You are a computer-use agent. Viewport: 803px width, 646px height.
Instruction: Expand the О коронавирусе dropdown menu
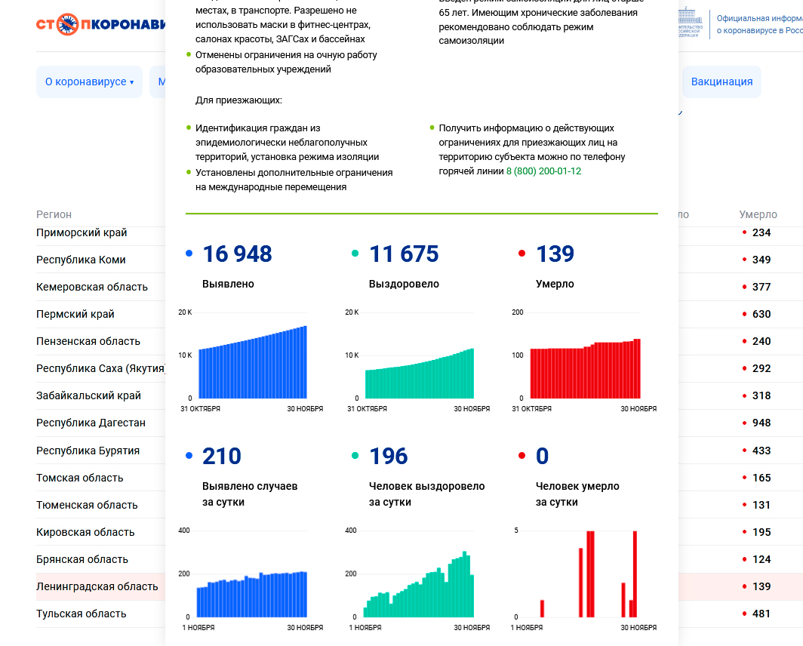(x=89, y=82)
